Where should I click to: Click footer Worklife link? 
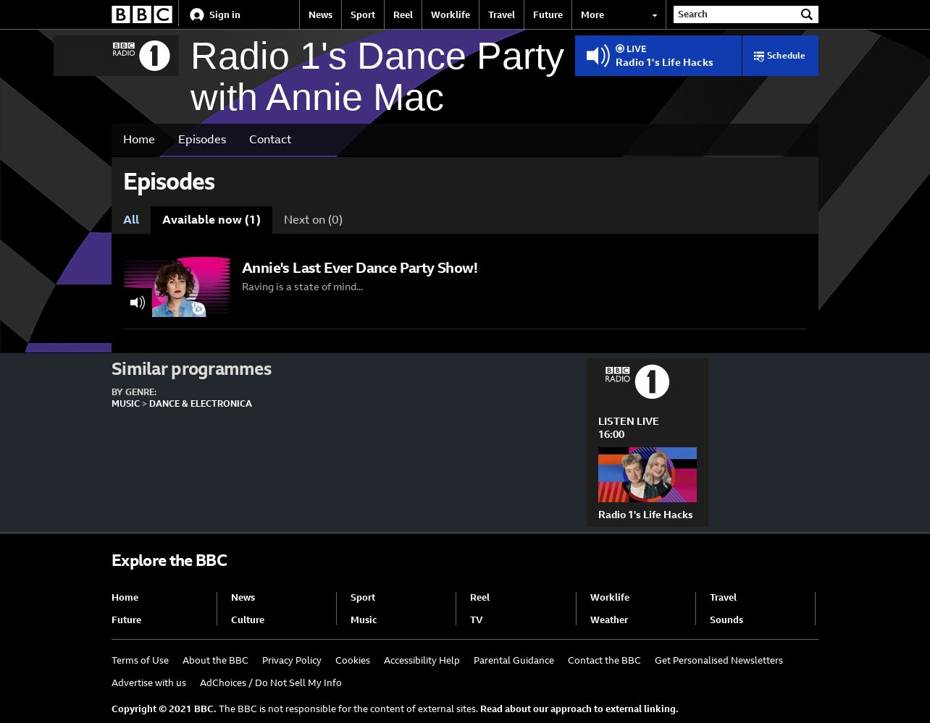610,597
